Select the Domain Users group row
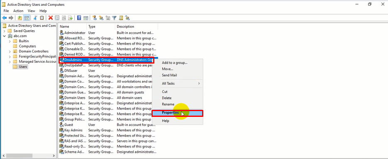 pos(108,98)
